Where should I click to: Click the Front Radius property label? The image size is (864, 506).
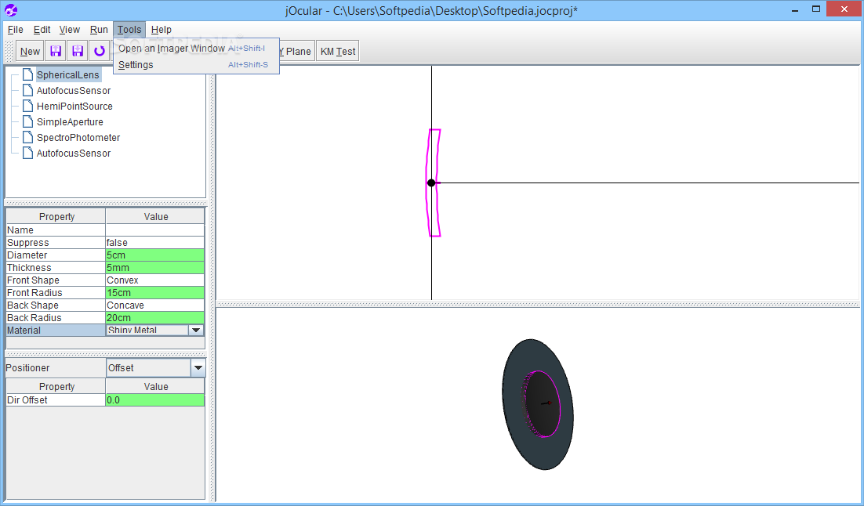[x=56, y=293]
